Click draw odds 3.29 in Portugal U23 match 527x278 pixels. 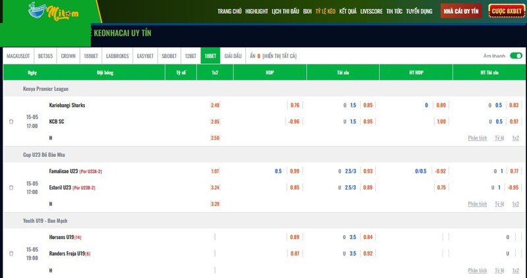point(215,204)
